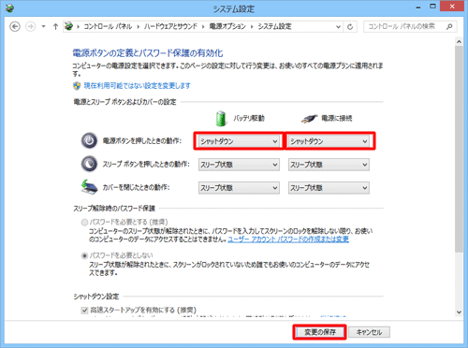Click label カバーを閉じたときの動作
This screenshot has height=348, width=468.
point(137,187)
